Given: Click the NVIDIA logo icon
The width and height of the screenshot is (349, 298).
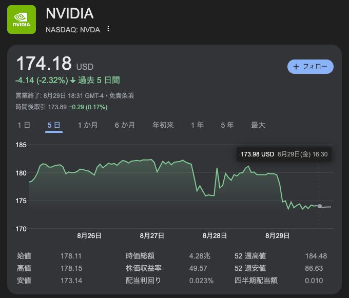Looking at the screenshot, I should click(22, 19).
